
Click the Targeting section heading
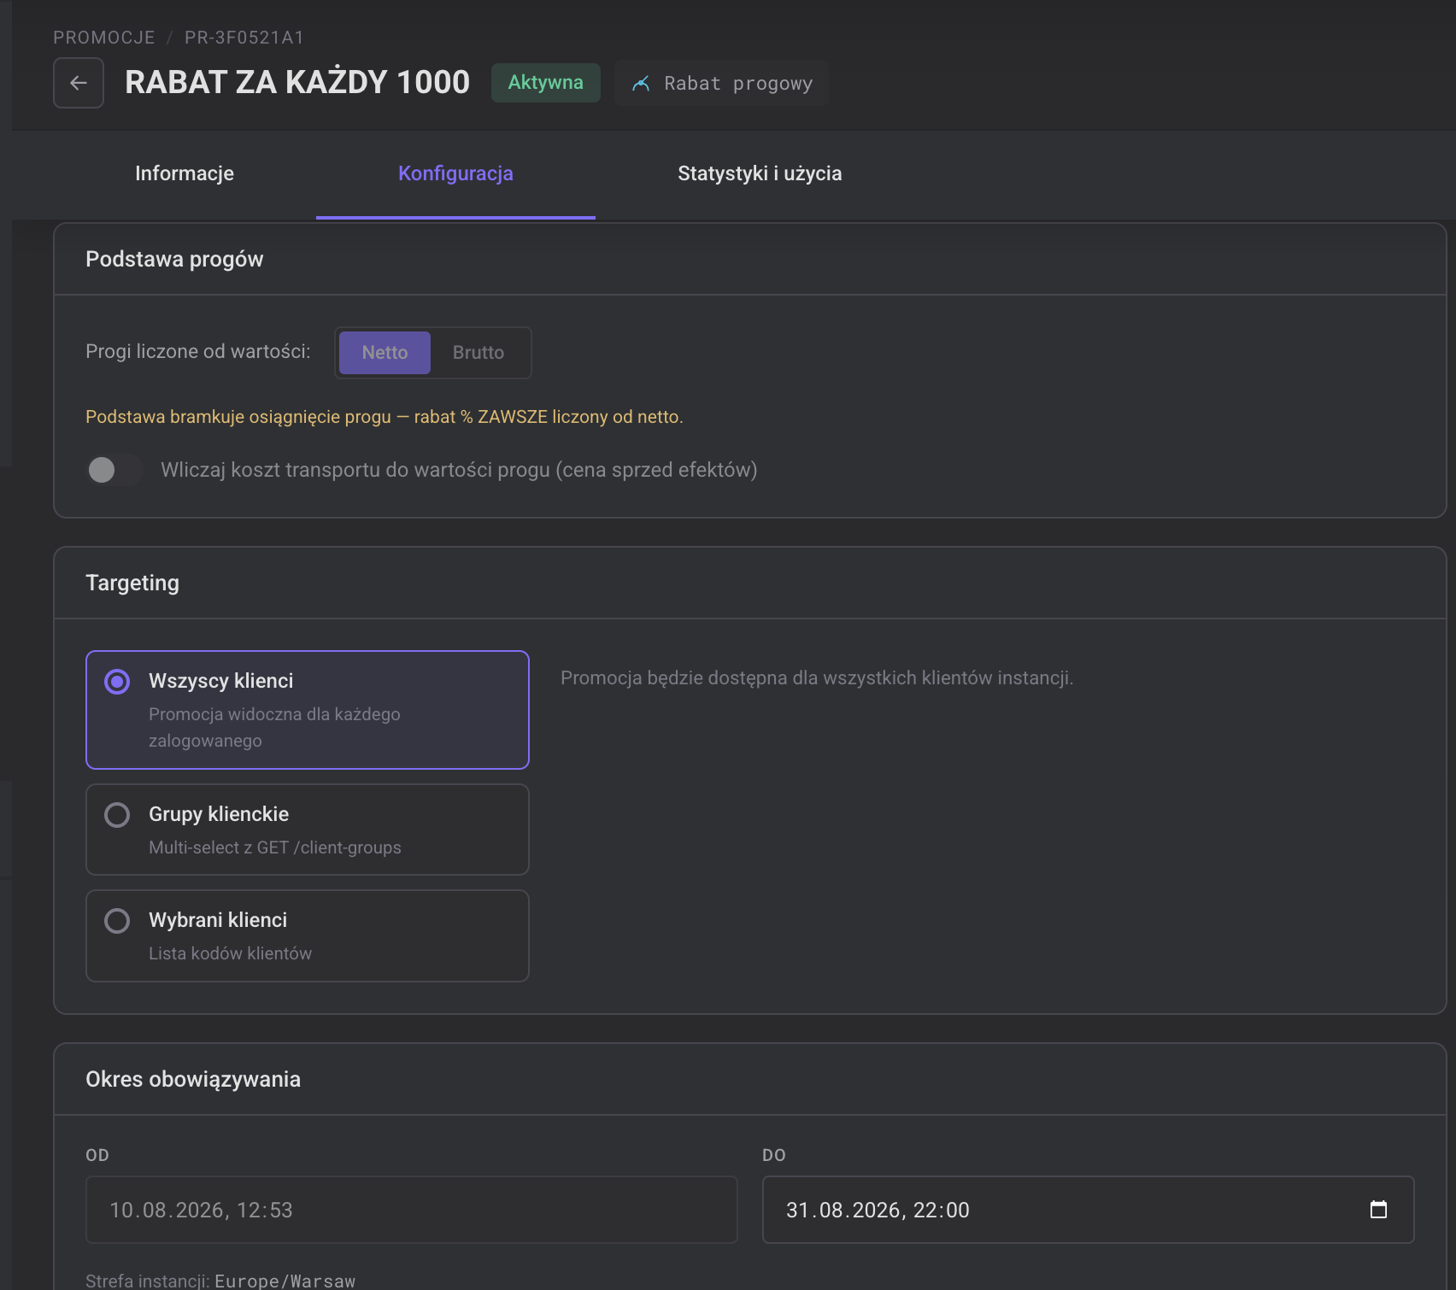pyautogui.click(x=132, y=583)
